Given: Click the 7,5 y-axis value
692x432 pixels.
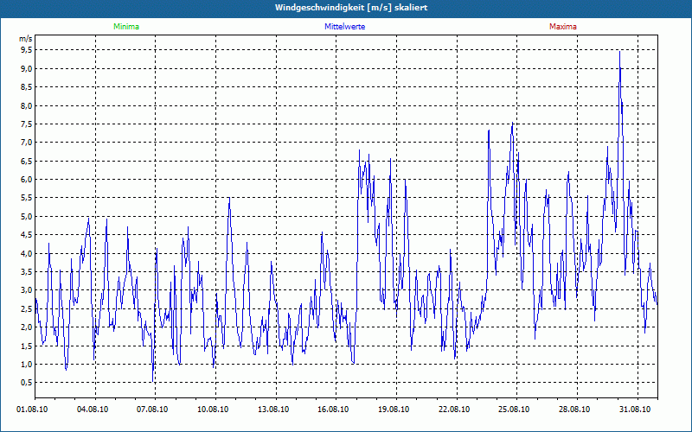Looking at the screenshot, I should click(27, 124).
